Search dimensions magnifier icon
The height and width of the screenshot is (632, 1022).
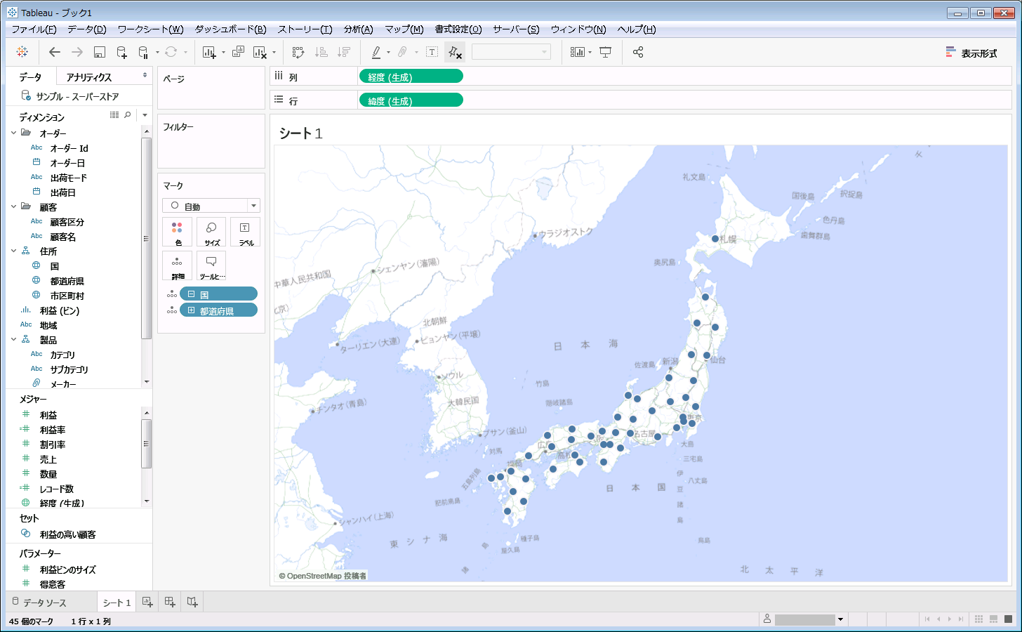pos(128,115)
